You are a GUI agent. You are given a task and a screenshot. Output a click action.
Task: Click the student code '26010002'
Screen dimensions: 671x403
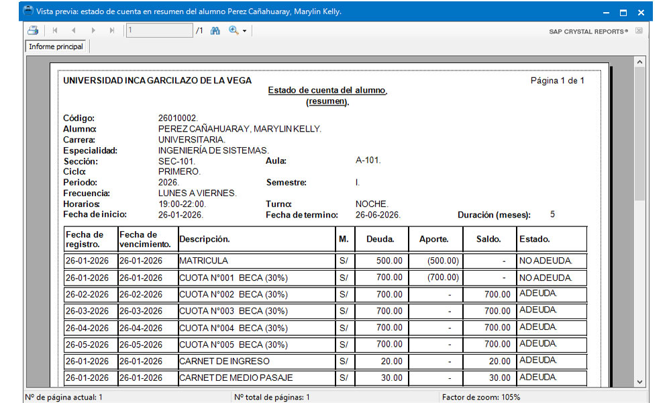[x=178, y=118]
